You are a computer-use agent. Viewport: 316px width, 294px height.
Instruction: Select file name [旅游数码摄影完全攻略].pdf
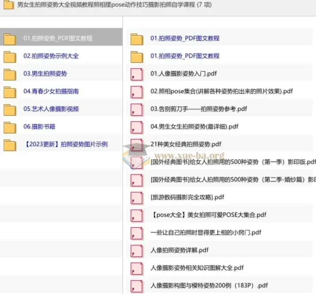187,197
